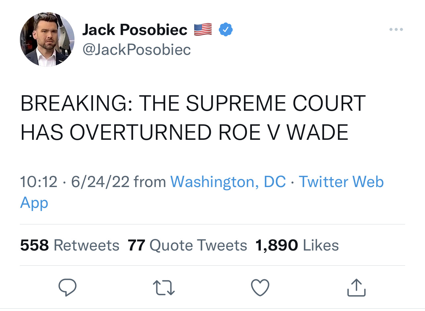Open the reply speech bubble icon
Viewport: 425px width, 311px height.
(x=68, y=288)
